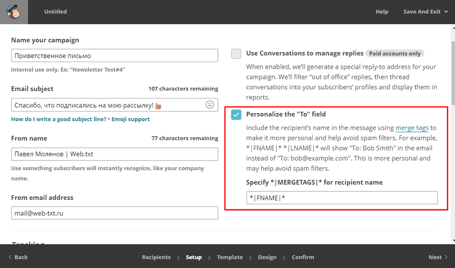Click the "107 characters remaining" counter
The width and height of the screenshot is (455, 268).
click(x=183, y=89)
